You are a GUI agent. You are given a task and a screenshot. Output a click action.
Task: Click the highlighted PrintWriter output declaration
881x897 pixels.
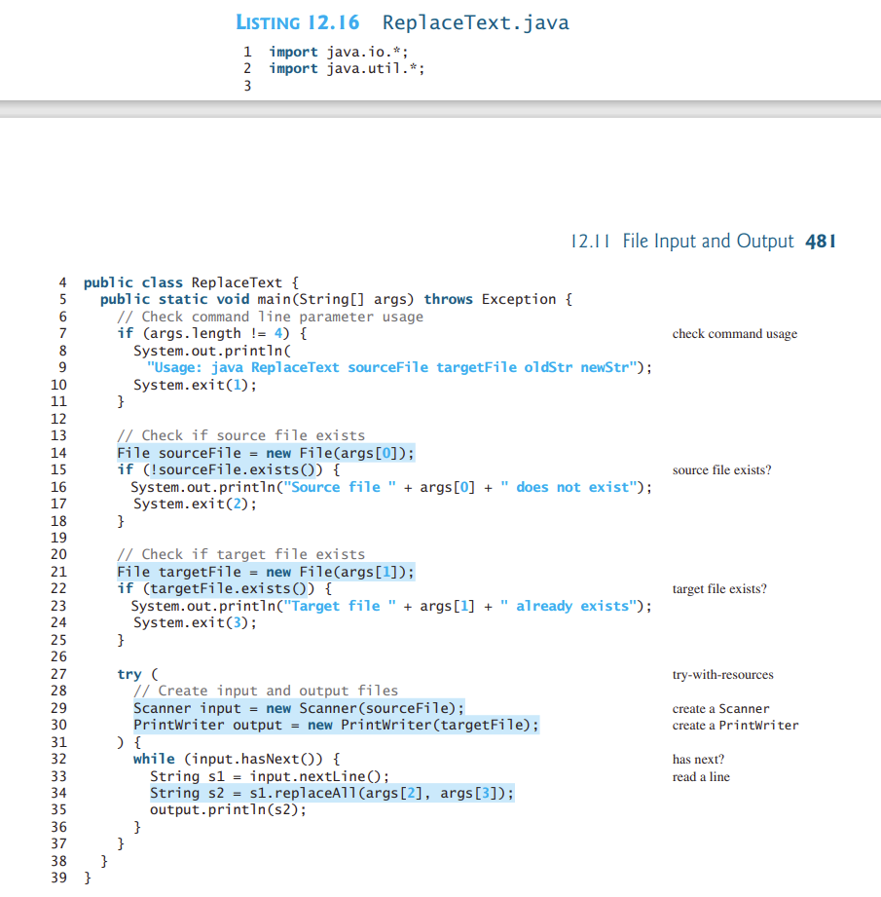(x=336, y=725)
